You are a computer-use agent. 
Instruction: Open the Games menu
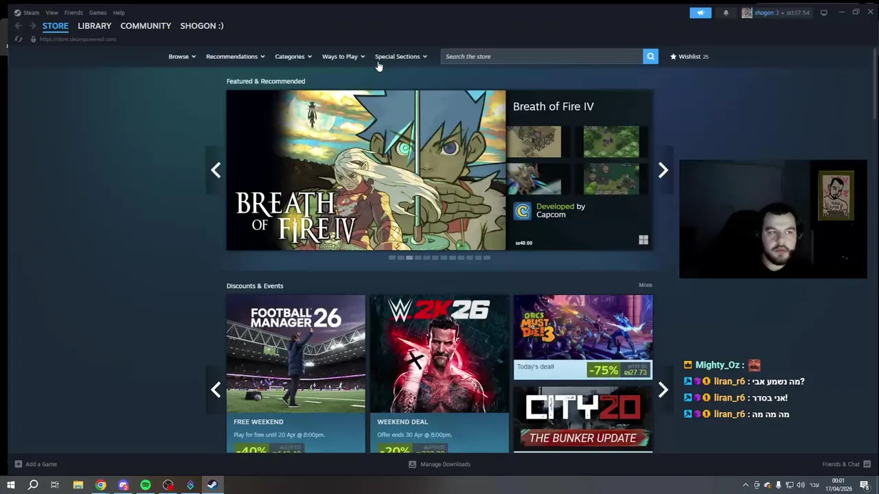click(98, 12)
